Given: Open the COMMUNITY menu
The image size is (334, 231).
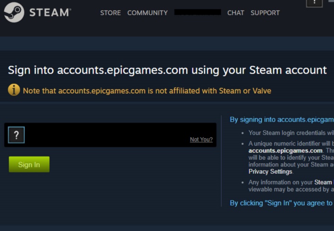Looking at the screenshot, I should [x=148, y=13].
